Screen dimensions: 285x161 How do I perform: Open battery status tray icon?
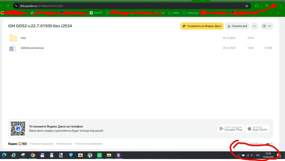pyautogui.click(x=243, y=155)
